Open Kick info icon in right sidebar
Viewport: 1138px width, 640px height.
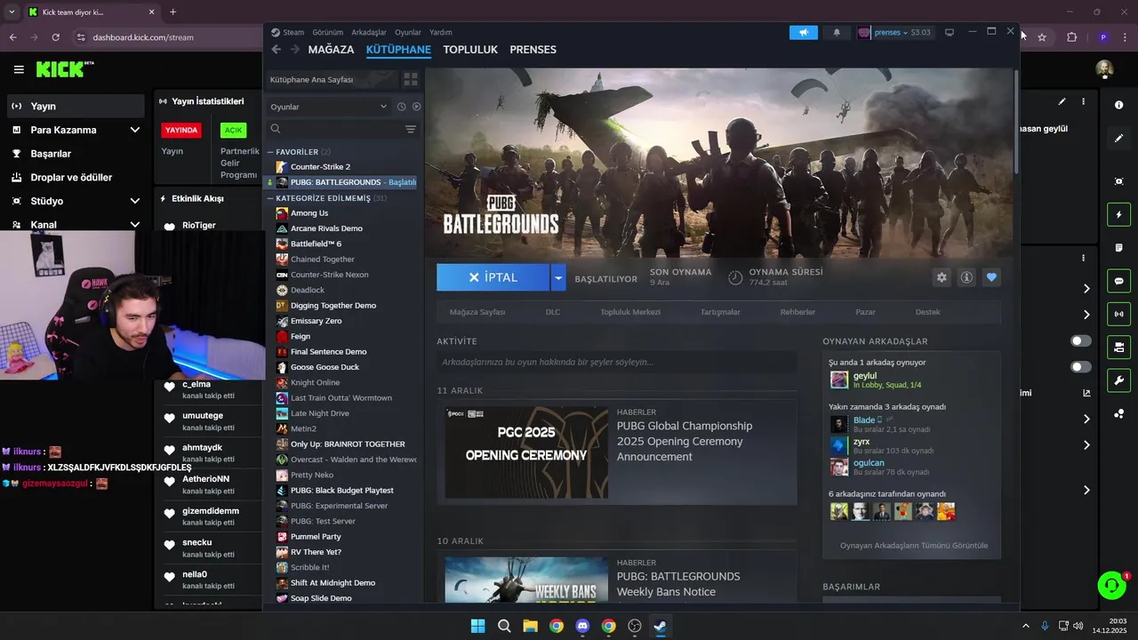tap(1118, 105)
